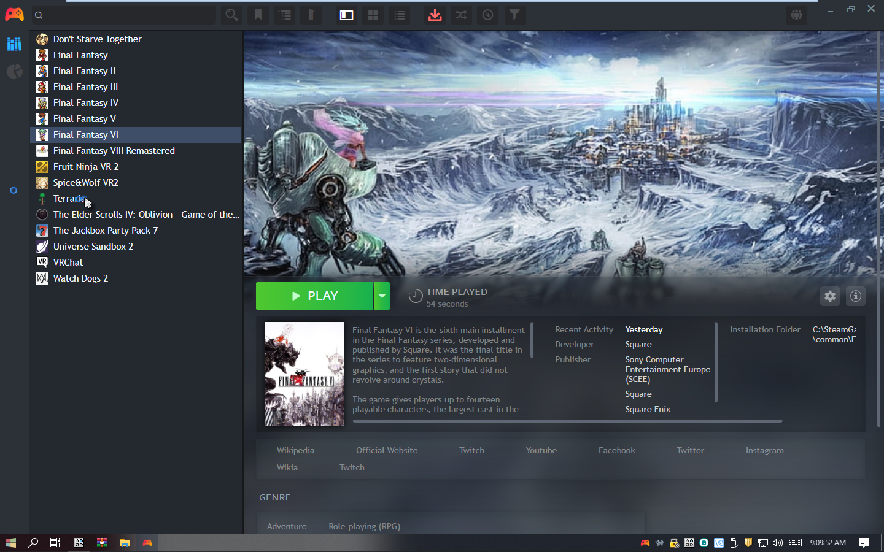Open the Playnite main menu gamepad logo

point(14,14)
